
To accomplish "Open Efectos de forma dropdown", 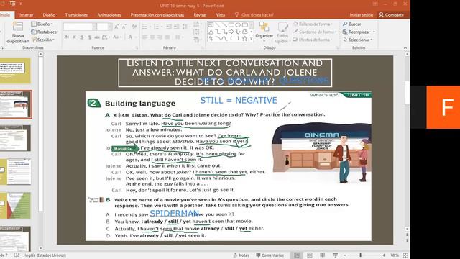I will 313,40.
